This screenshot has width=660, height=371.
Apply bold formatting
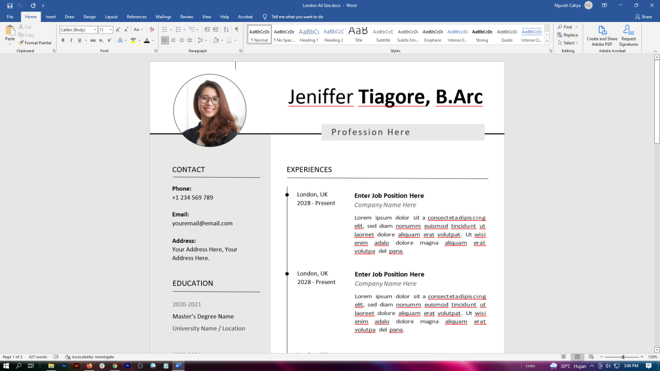tap(63, 40)
